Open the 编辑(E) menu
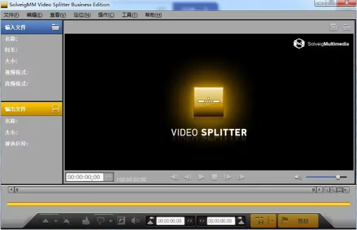 34,15
